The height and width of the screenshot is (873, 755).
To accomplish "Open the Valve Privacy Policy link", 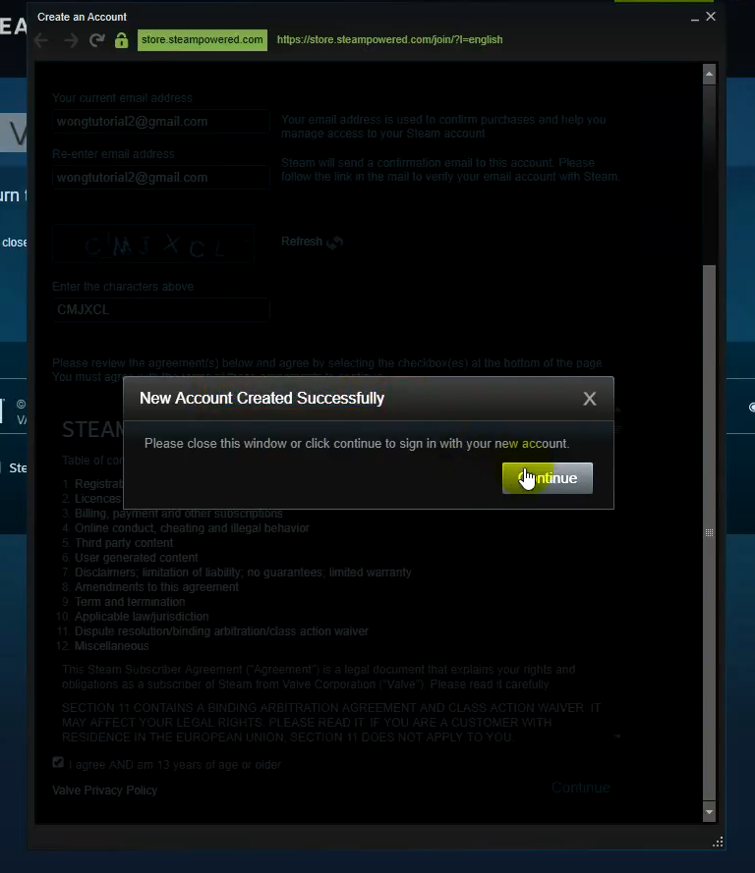I will click(x=105, y=791).
